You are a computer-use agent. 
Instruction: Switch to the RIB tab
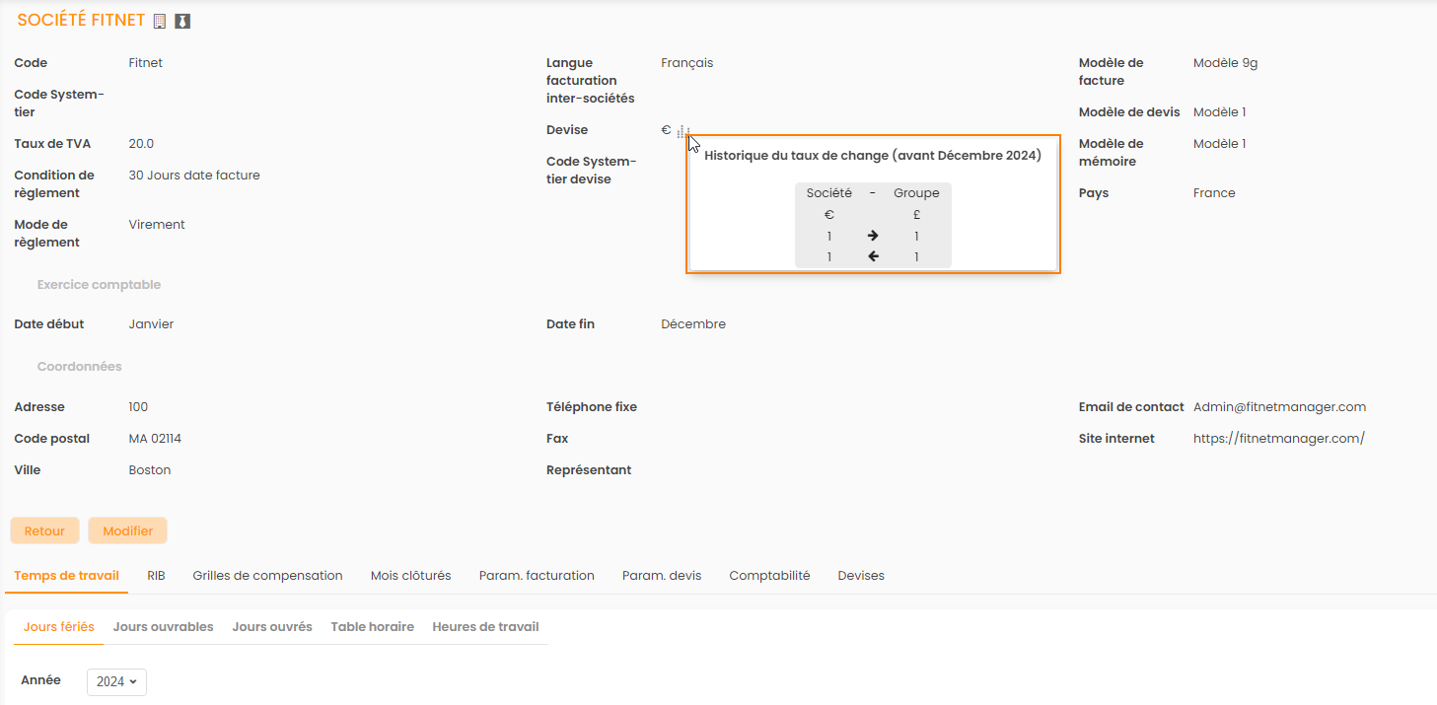156,576
